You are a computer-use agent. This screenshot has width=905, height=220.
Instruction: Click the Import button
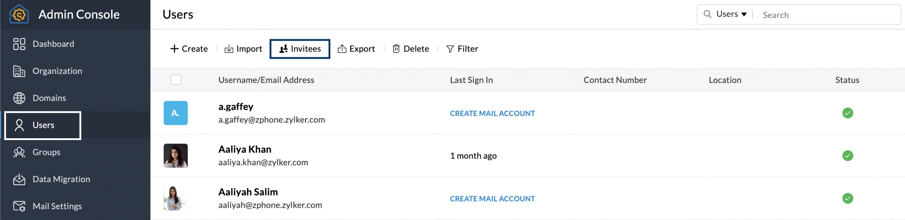(243, 49)
